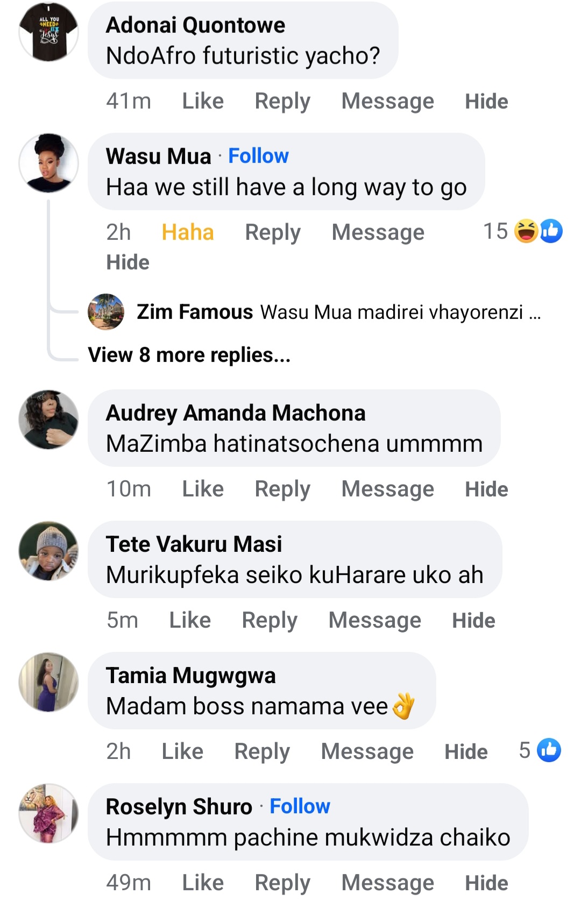Message Roselyn Shuro from her comment
Screen dimensions: 581x902
pyautogui.click(x=387, y=883)
